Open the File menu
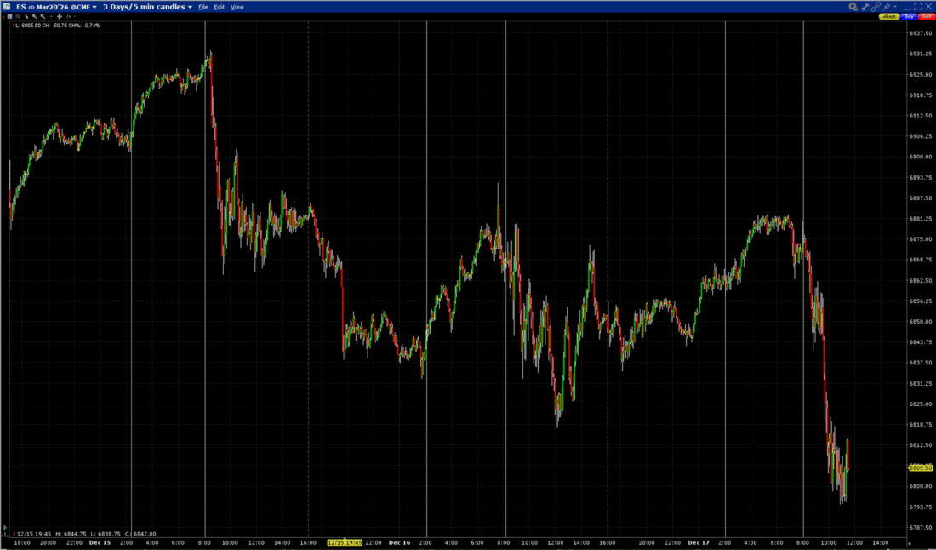Screen dimensions: 936x550 tap(203, 6)
